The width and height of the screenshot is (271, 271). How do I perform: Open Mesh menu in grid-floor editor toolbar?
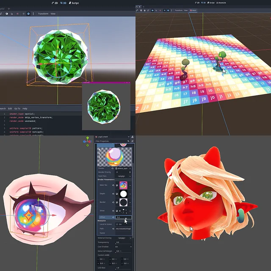193,10
